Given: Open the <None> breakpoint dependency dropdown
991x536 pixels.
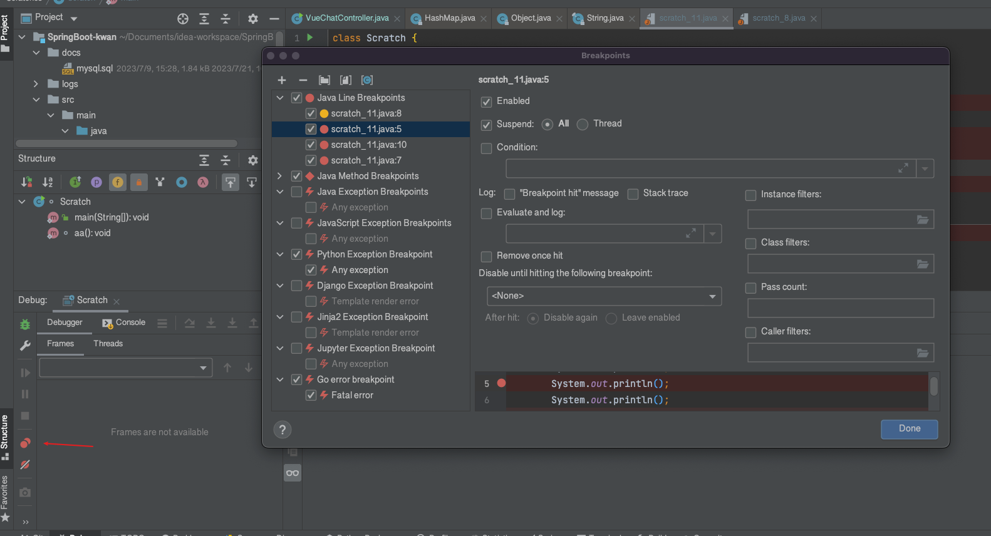Looking at the screenshot, I should [604, 296].
